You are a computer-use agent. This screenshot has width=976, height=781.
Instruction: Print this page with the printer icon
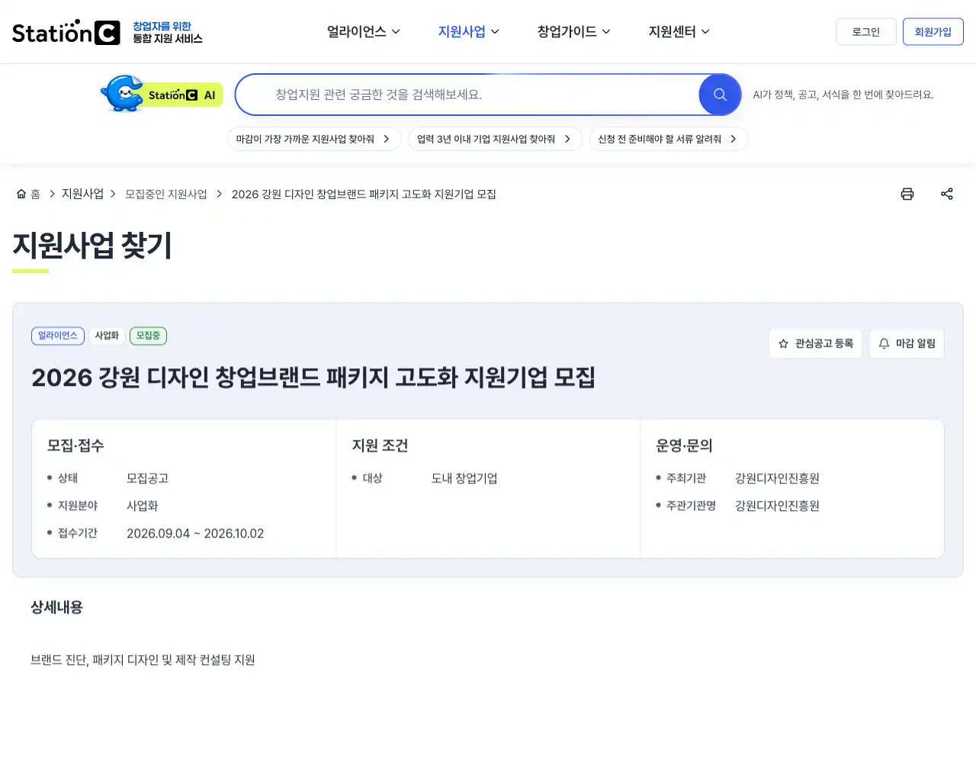click(907, 194)
